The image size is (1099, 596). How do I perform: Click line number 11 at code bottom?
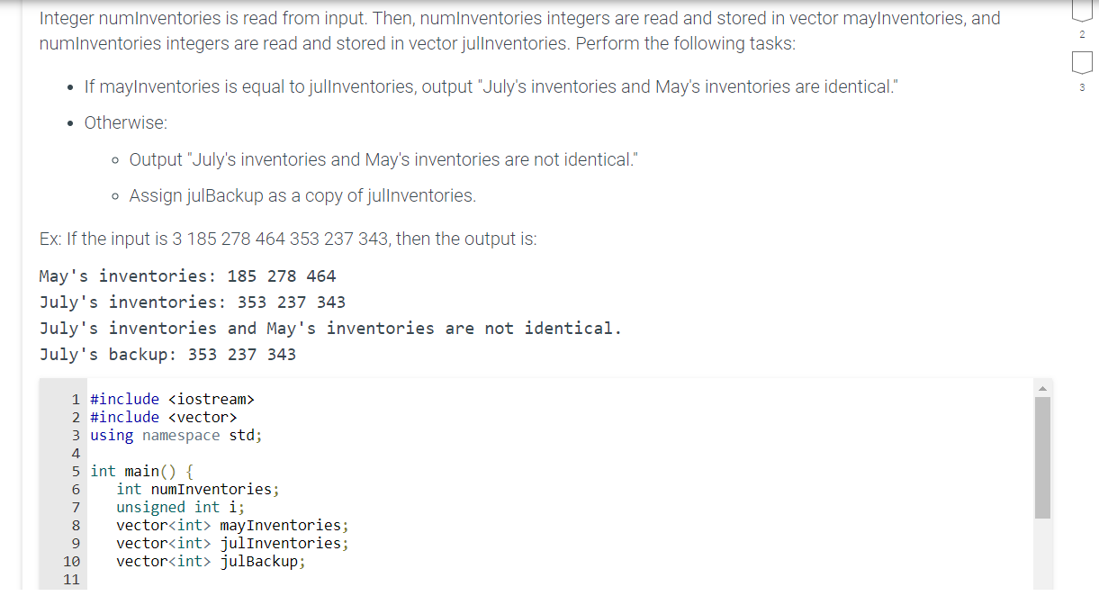pyautogui.click(x=71, y=579)
